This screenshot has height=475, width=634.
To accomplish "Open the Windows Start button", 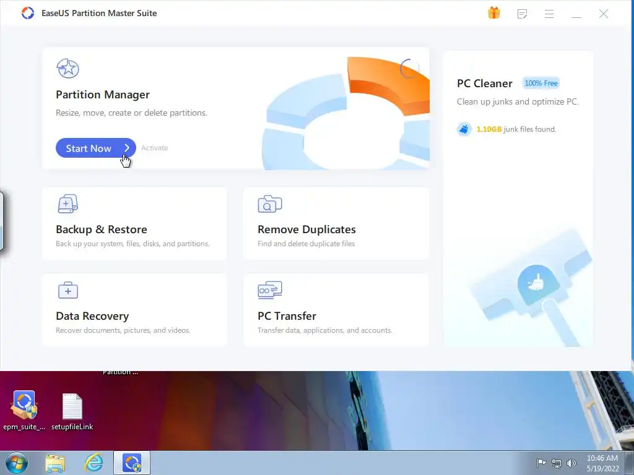I will (x=17, y=463).
